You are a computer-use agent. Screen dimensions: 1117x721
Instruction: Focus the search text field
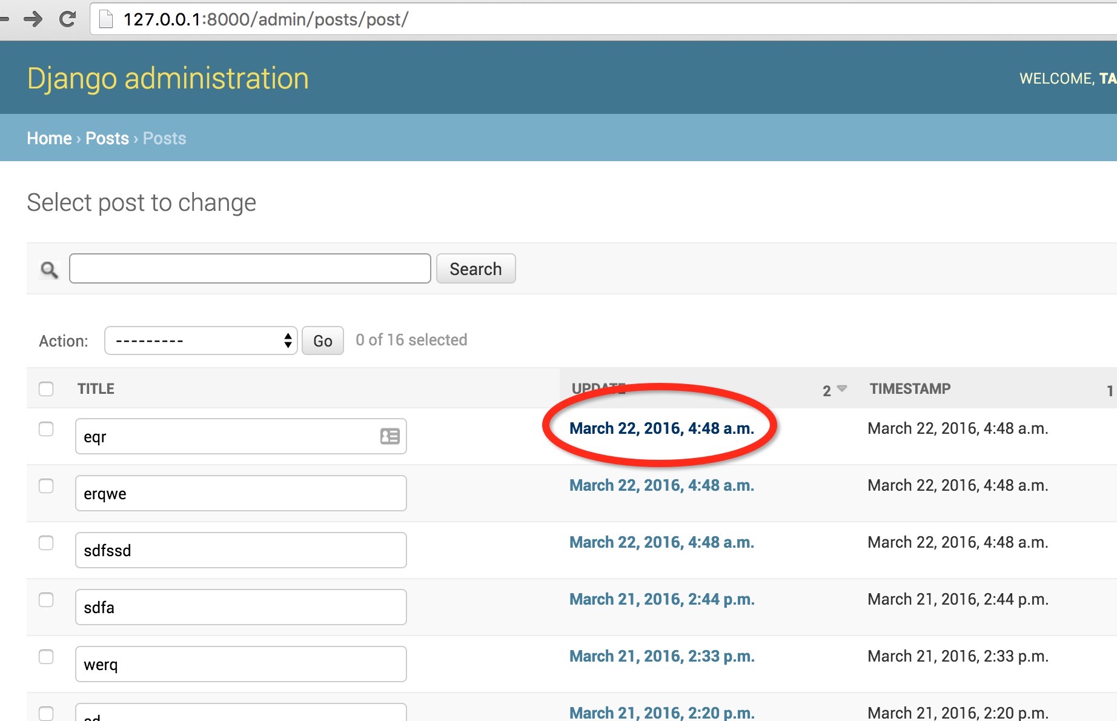250,268
